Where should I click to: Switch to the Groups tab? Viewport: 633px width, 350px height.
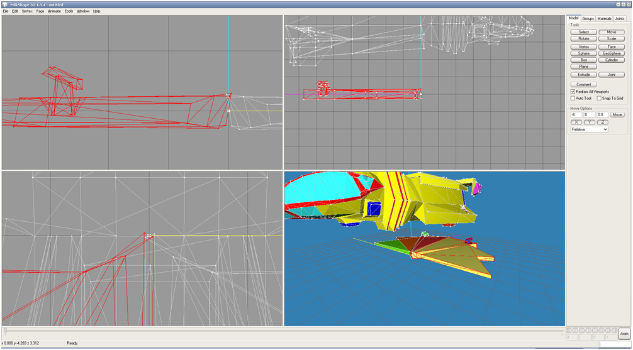(588, 19)
